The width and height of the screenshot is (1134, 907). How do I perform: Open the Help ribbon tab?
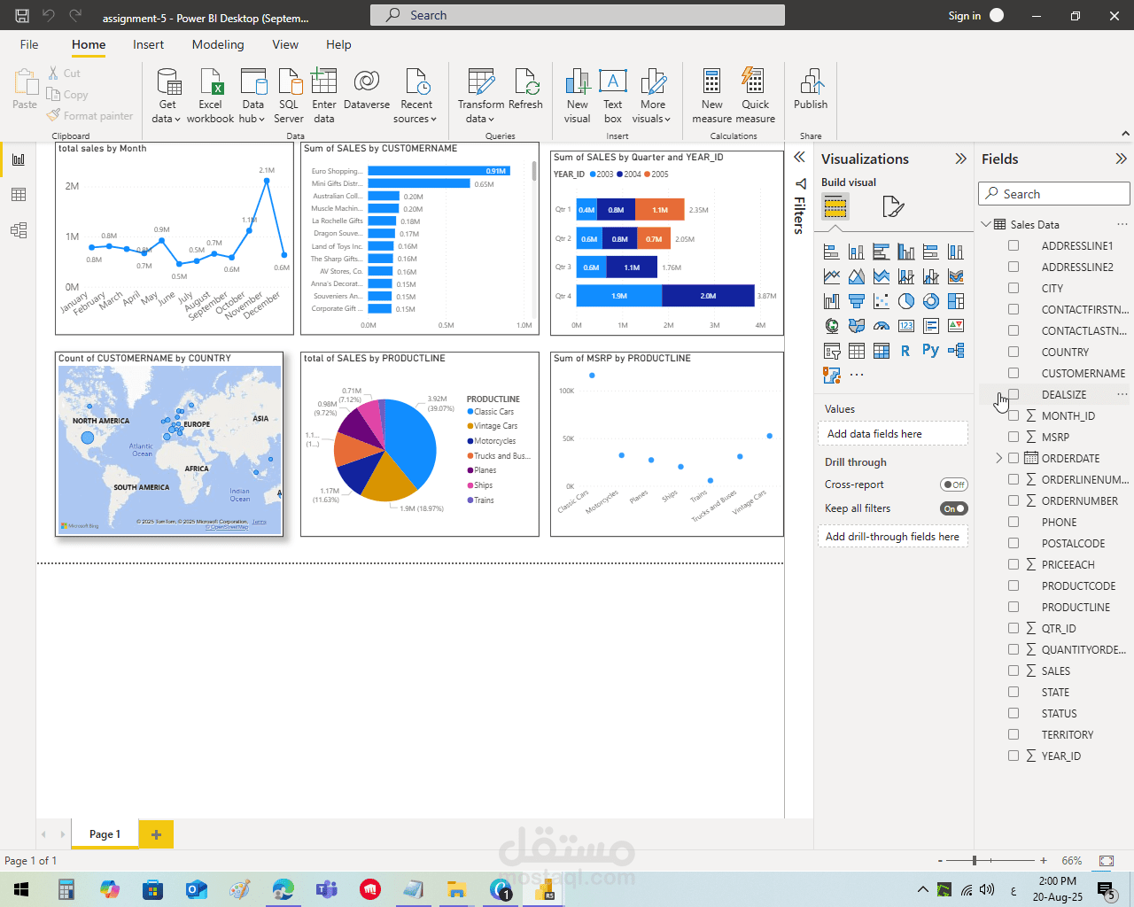[338, 44]
